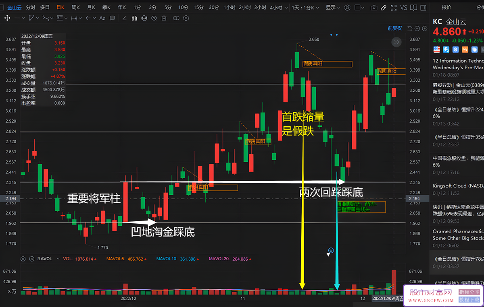484x307 pixels.
Task: Click the orange trend badge icon
Action: [465, 49]
